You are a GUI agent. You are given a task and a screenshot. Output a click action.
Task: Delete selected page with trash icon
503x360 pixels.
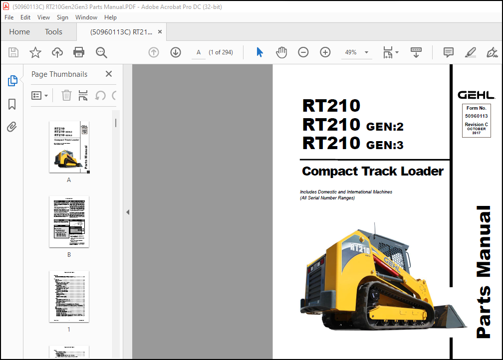pos(66,96)
